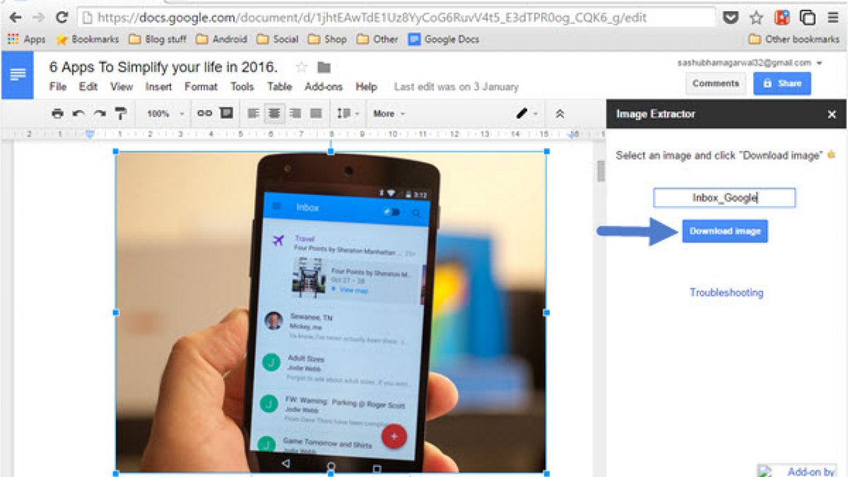This screenshot has height=477, width=848.
Task: Select the Insert image icon
Action: click(225, 113)
